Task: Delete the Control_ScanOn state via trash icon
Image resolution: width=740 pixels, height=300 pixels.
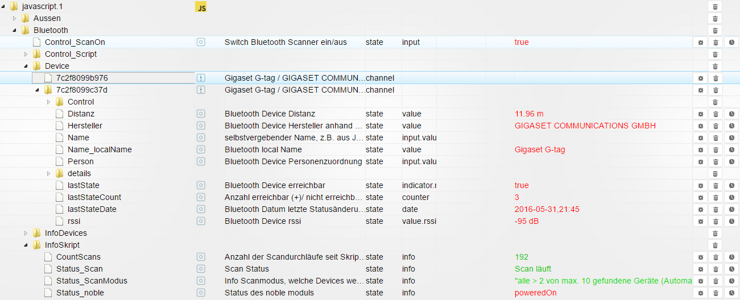Action: click(716, 42)
